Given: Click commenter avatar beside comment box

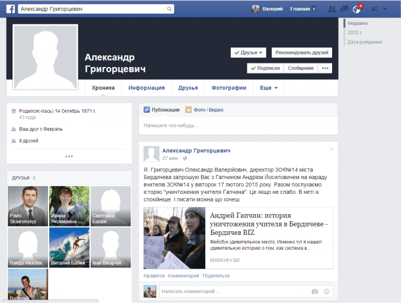Looking at the screenshot, I should (x=150, y=291).
